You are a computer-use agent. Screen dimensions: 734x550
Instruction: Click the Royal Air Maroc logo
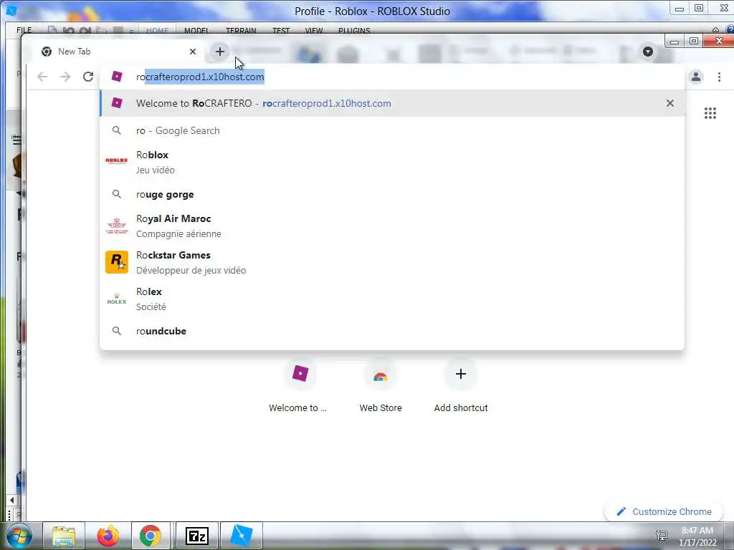tap(117, 226)
